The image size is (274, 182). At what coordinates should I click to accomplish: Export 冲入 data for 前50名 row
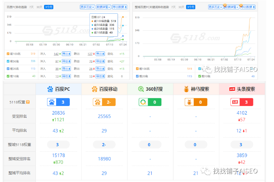66,61
